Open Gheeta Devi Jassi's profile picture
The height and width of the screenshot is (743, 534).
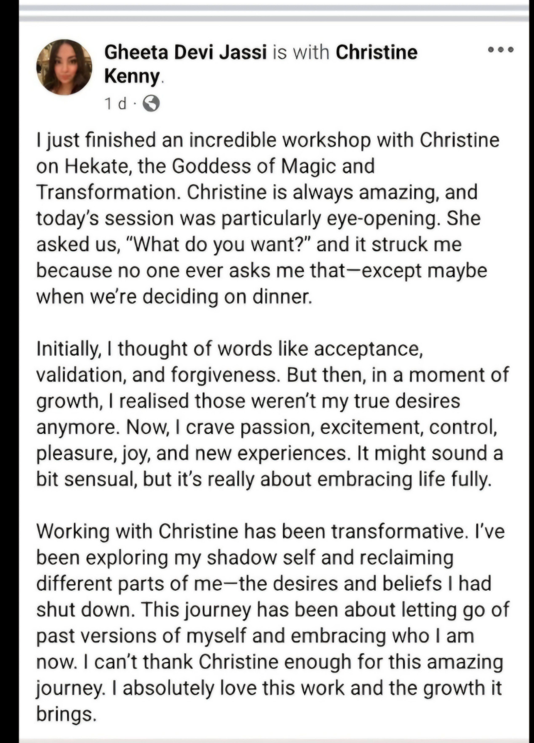pyautogui.click(x=63, y=67)
